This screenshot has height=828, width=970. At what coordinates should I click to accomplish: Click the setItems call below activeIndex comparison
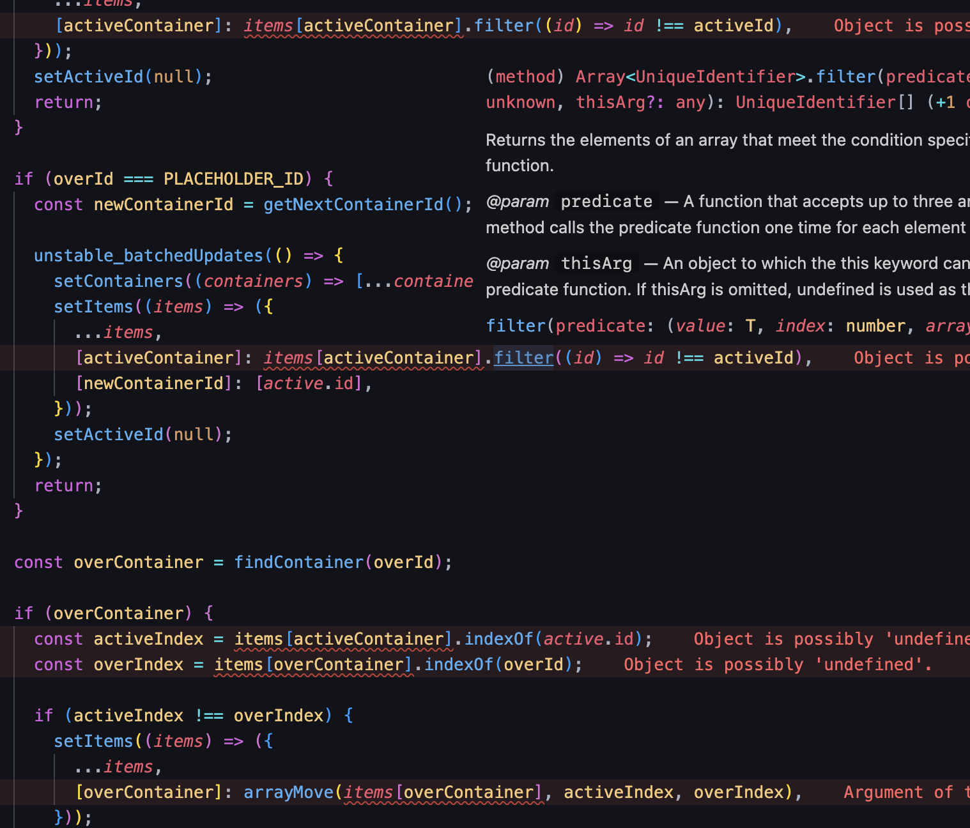(x=94, y=741)
